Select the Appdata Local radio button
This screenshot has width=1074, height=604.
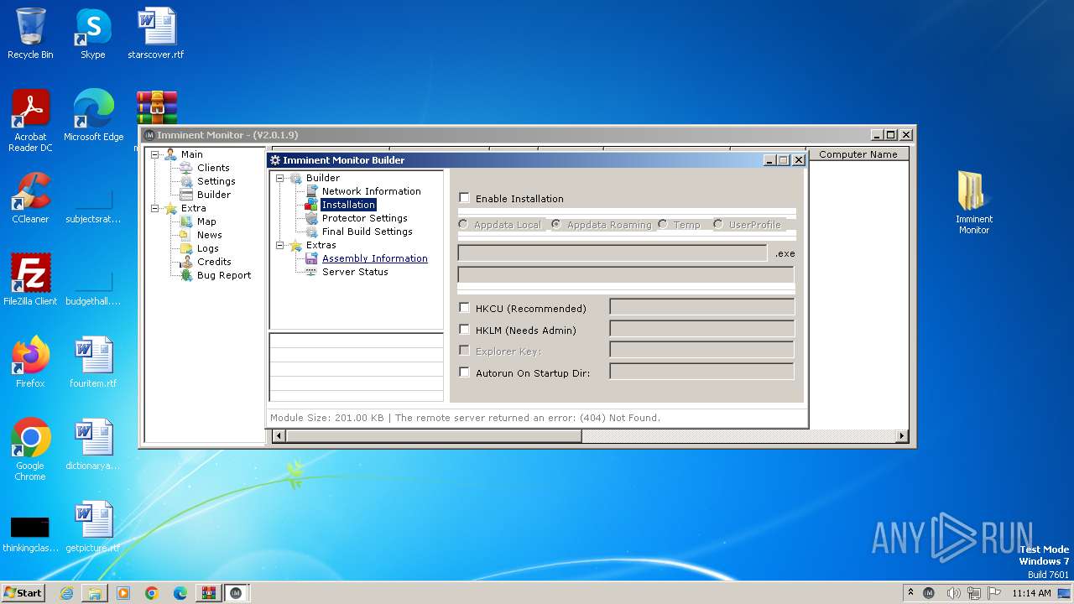pyautogui.click(x=463, y=224)
